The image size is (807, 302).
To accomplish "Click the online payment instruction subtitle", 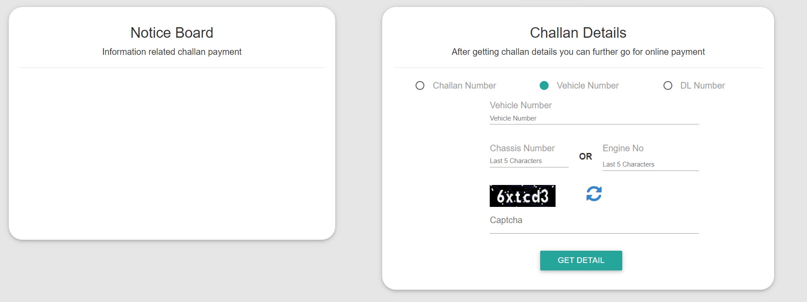I will (578, 52).
